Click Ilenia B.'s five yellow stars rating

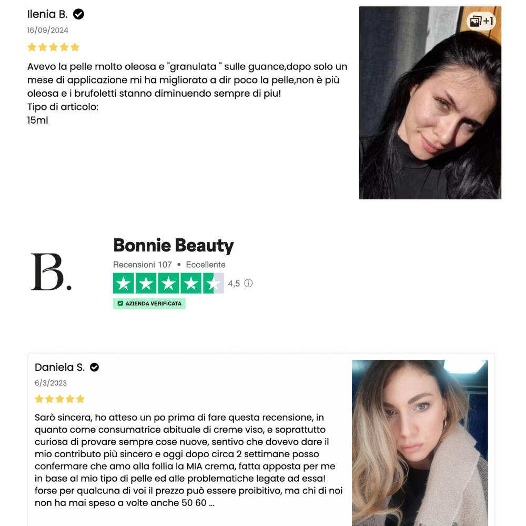(x=53, y=47)
